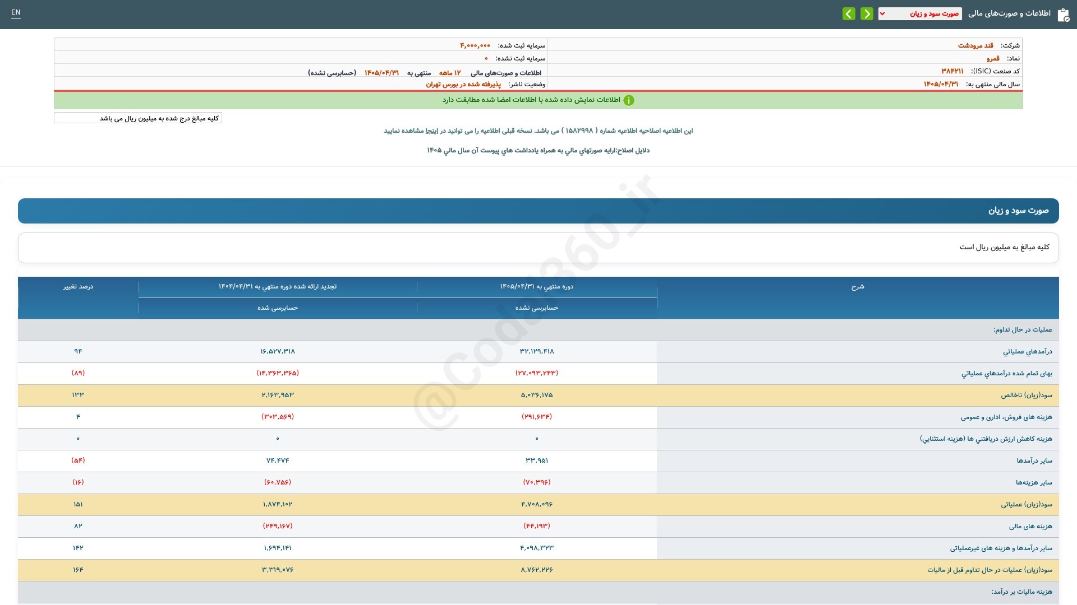Click the other income value ۳۳,۹۵۱
This screenshot has height=605, width=1077.
[x=537, y=460]
